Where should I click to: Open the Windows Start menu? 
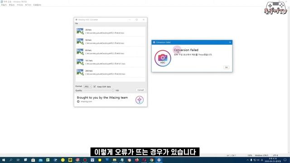[4, 160]
